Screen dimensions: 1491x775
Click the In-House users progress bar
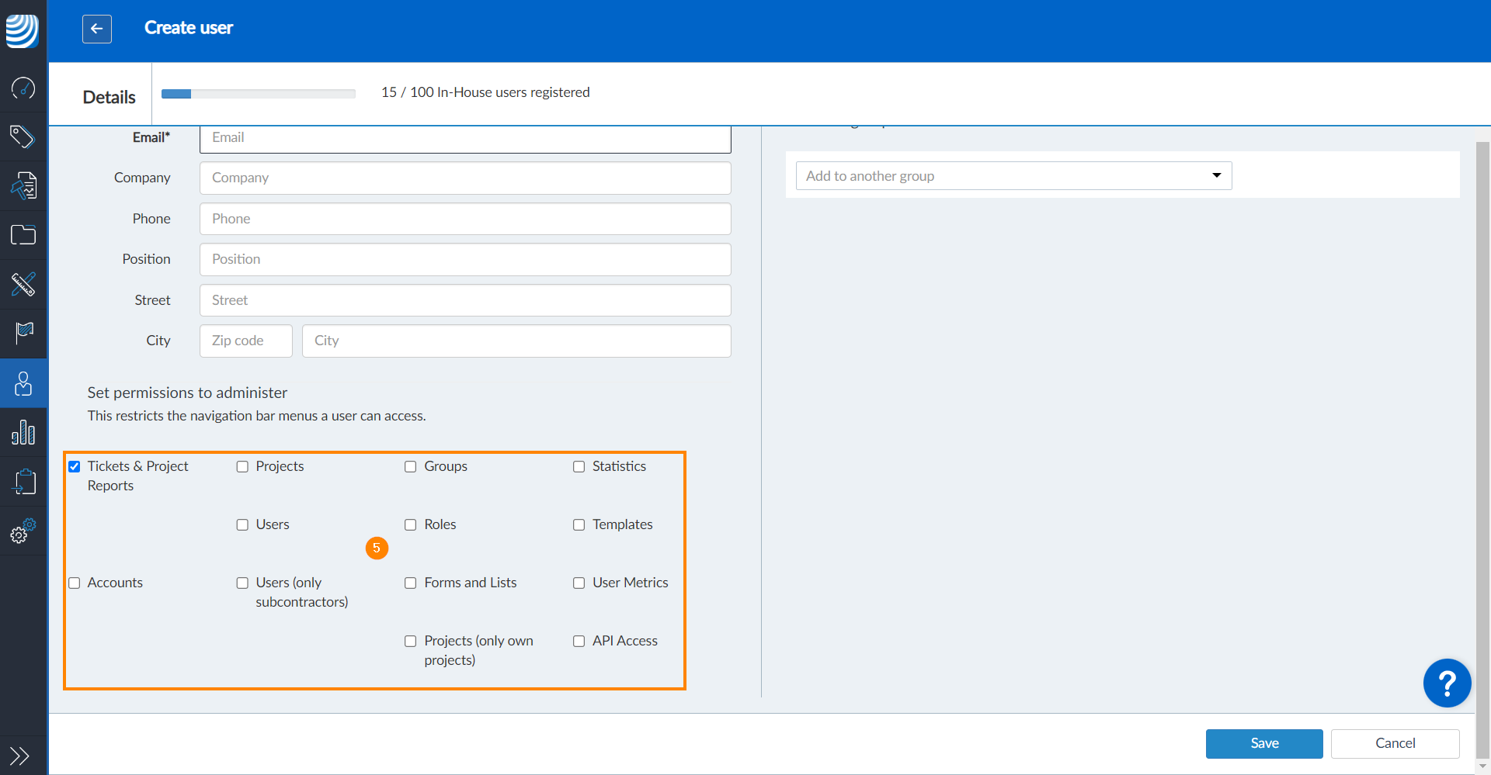pyautogui.click(x=258, y=94)
